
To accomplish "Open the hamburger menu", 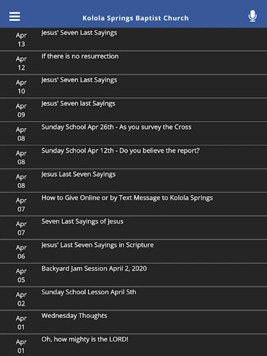I will (15, 16).
